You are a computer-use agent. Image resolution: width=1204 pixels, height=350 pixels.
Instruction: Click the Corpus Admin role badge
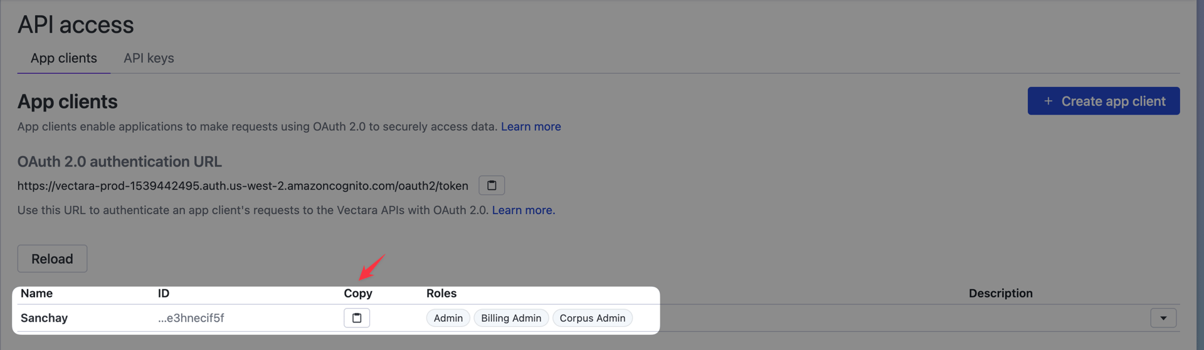(x=593, y=318)
